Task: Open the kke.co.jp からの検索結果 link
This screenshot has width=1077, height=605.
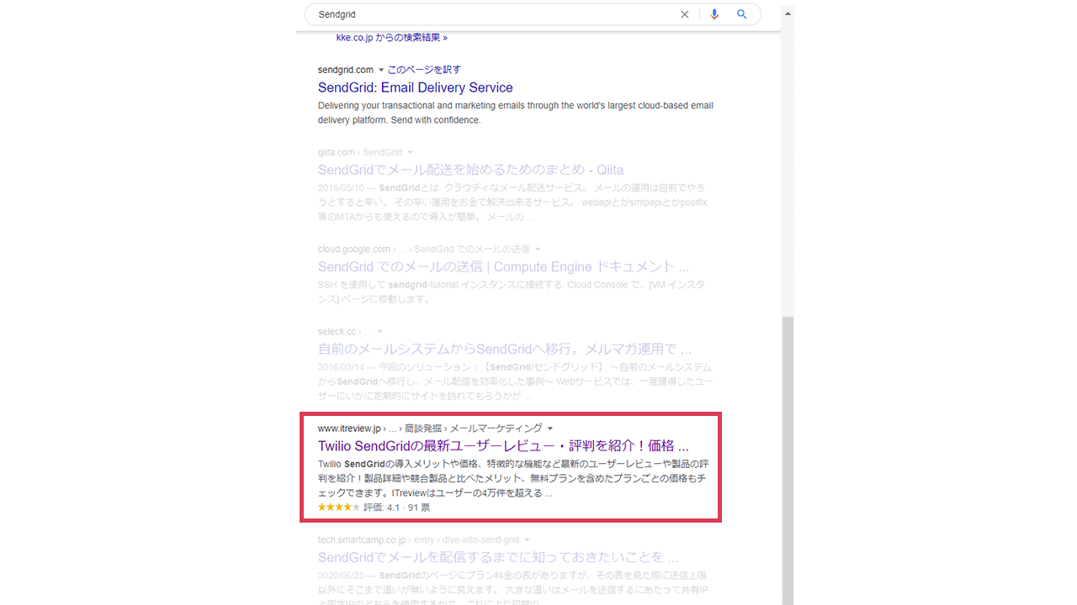Action: click(391, 38)
